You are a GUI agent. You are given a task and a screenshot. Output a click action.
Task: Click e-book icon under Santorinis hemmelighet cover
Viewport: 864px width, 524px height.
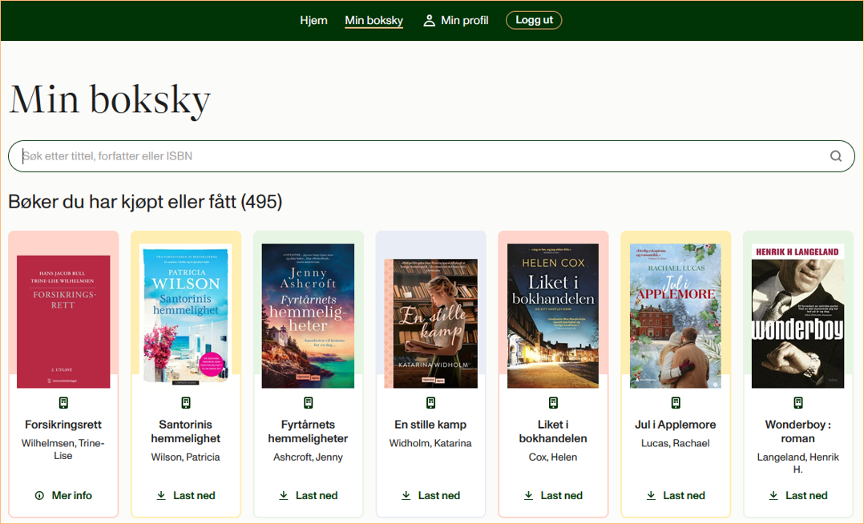(x=186, y=403)
